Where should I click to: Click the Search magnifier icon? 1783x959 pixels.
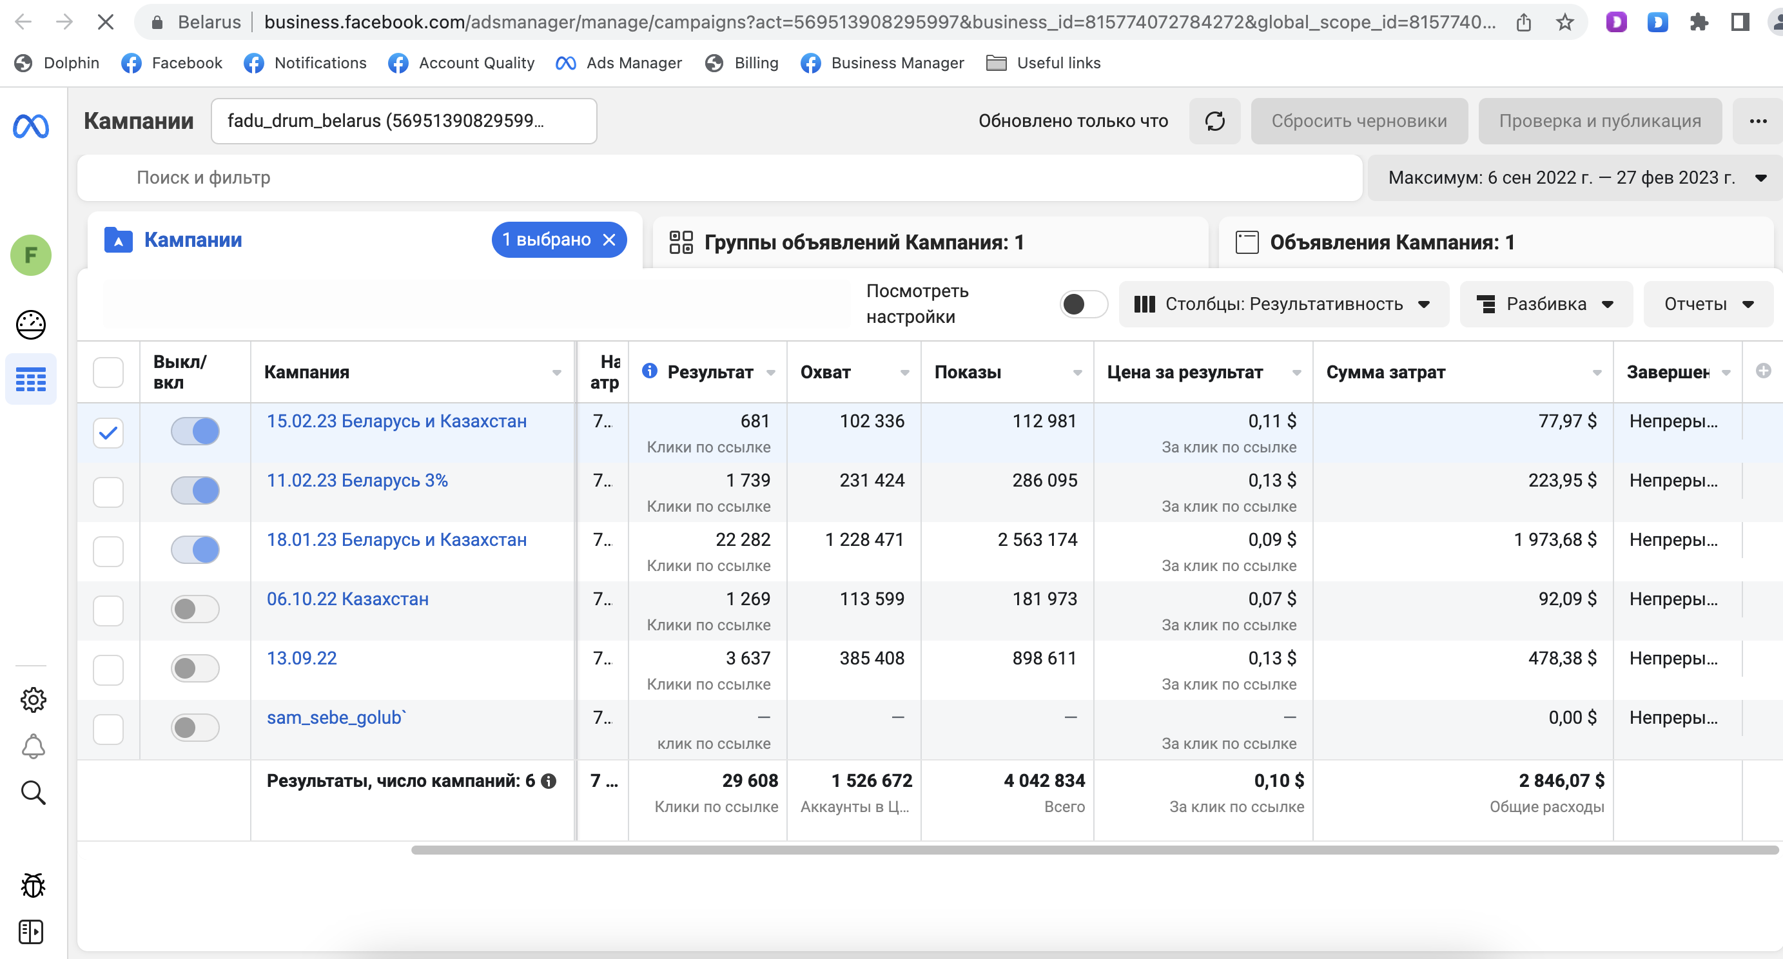[33, 793]
